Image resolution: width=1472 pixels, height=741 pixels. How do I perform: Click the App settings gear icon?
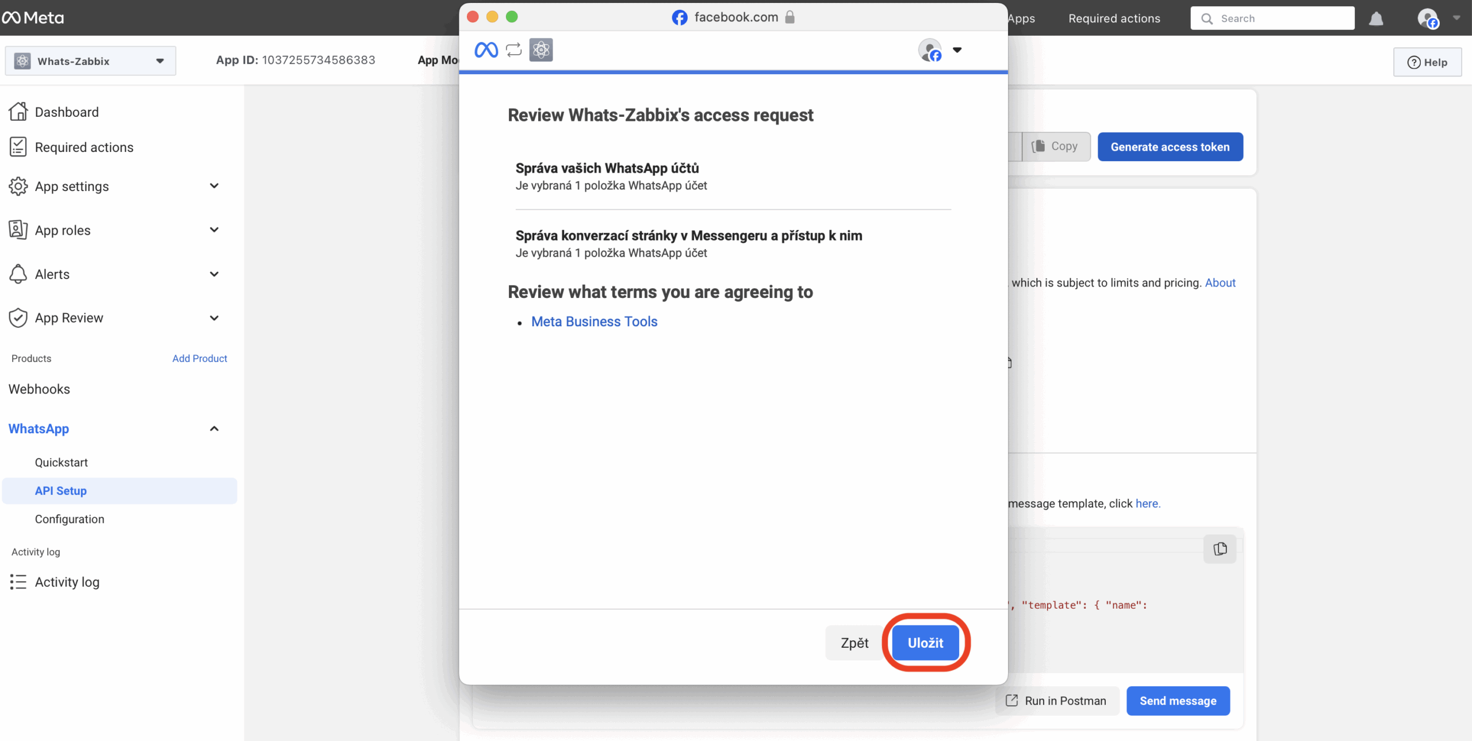click(x=18, y=186)
